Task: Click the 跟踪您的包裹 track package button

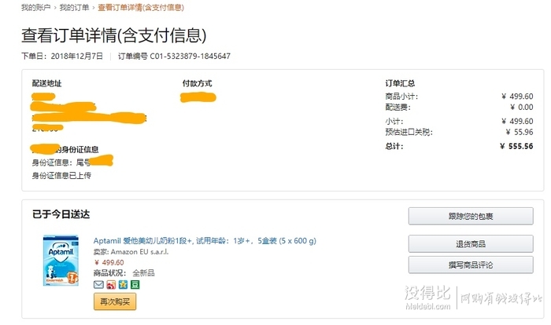Action: tap(471, 216)
